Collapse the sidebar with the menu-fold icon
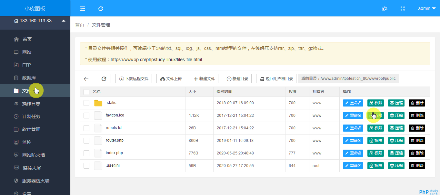This screenshot has width=440, height=195. [83, 9]
